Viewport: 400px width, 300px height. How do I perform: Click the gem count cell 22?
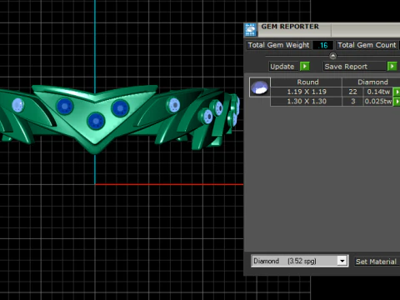click(x=352, y=92)
